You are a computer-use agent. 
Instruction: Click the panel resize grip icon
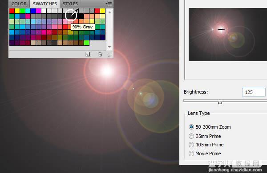(x=110, y=55)
